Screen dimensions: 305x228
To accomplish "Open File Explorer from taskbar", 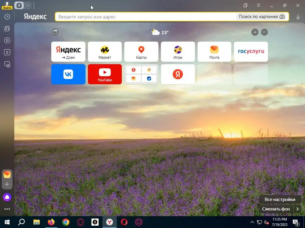I will pos(36,222).
